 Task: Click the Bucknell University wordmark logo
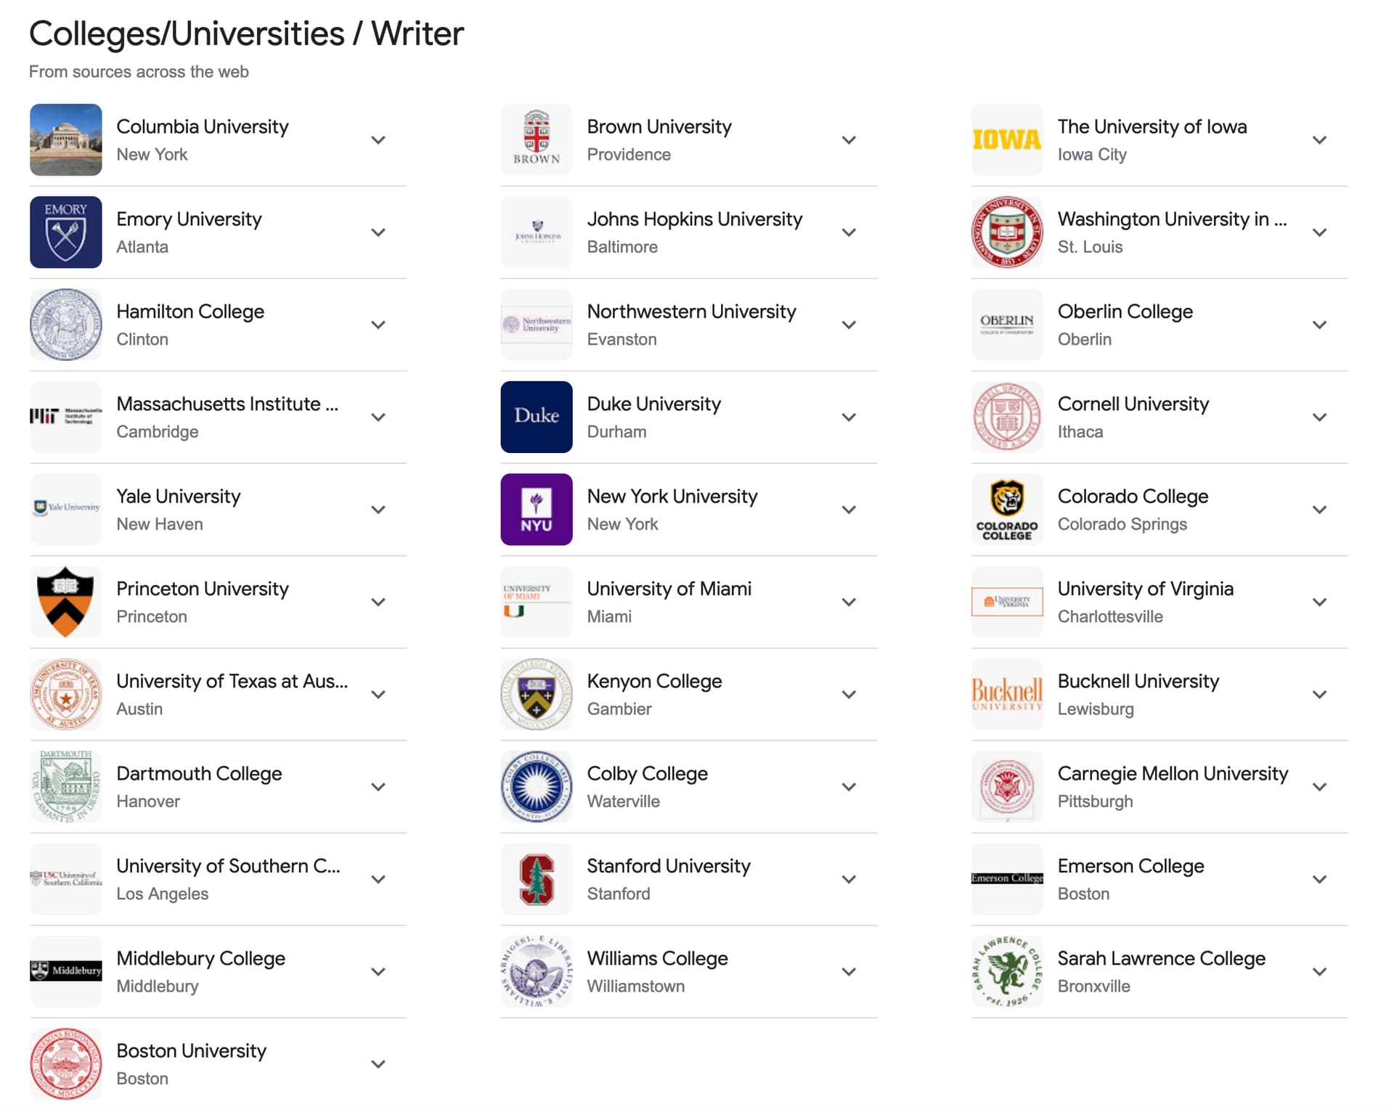(x=1006, y=694)
